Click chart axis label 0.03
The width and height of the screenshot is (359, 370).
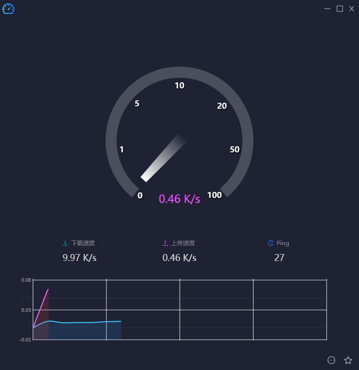coord(26,310)
